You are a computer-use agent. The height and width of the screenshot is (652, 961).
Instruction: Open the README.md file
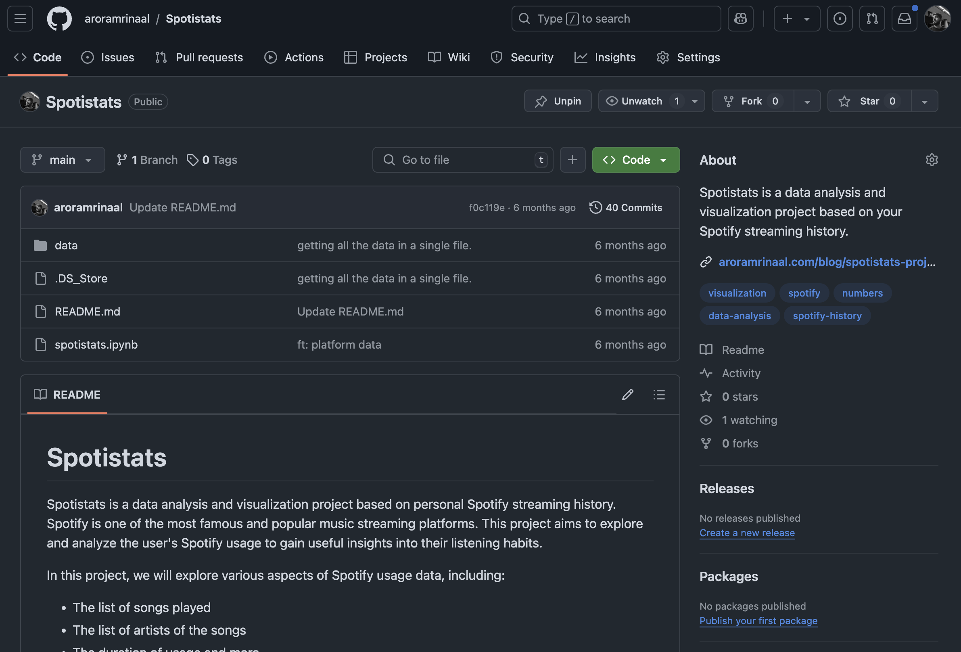tap(88, 311)
